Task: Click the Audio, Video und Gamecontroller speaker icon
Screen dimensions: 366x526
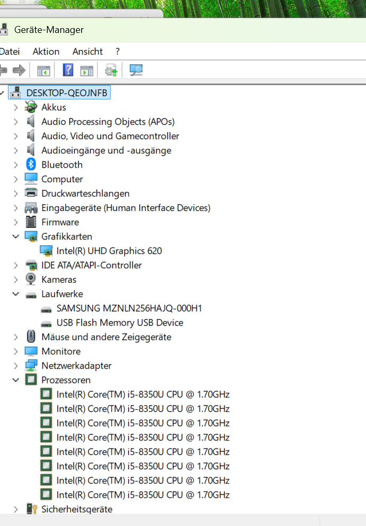Action: 31,136
